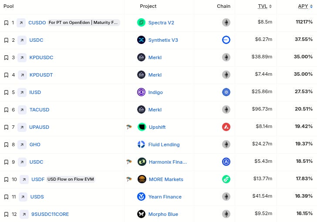Bookmark the USDS pool
Screen dimensions: 317x222
(x=6, y=197)
